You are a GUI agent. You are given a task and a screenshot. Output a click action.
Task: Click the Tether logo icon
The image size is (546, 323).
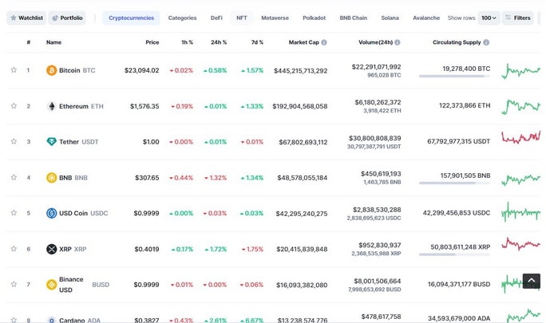coord(52,142)
